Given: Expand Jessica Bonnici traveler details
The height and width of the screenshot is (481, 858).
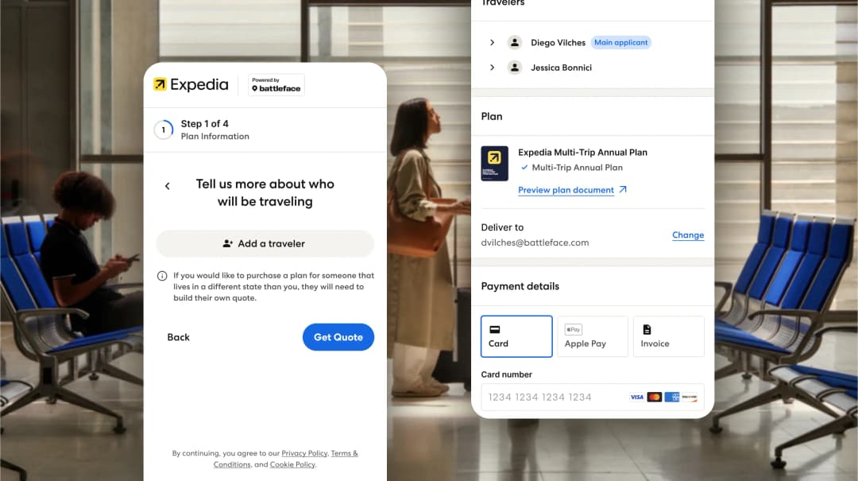Looking at the screenshot, I should point(492,68).
